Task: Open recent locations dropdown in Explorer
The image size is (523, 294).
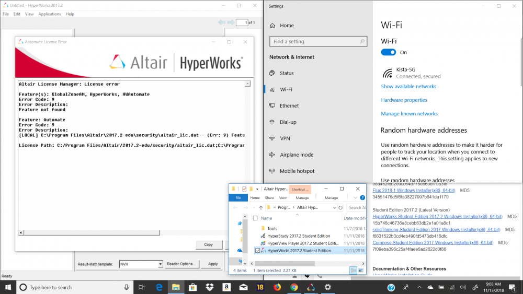Action: pos(254,207)
